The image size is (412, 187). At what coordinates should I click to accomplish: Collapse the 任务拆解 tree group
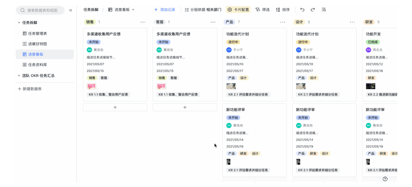[19, 23]
